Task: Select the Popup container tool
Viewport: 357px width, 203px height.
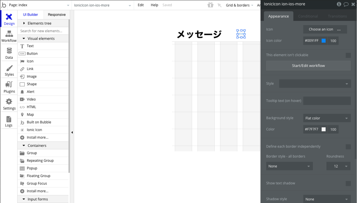Action: (x=43, y=168)
